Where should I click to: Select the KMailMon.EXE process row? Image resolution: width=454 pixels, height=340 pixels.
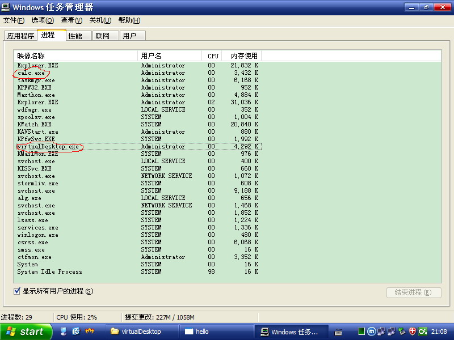[x=137, y=154]
